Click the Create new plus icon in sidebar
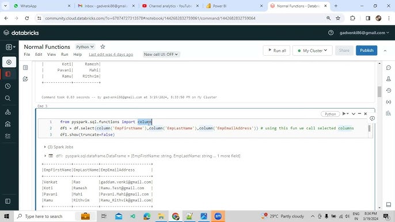395x222 pixels. click(9, 62)
